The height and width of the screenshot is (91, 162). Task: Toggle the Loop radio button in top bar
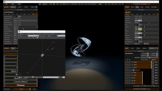[x=123, y=4]
